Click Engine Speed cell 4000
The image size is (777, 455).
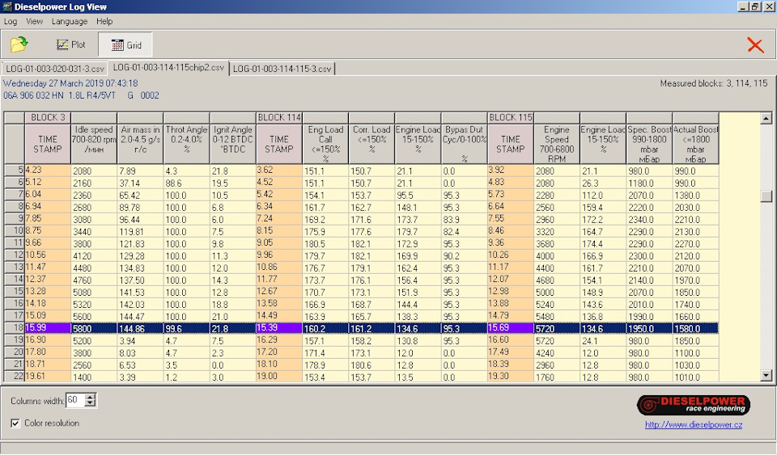557,255
